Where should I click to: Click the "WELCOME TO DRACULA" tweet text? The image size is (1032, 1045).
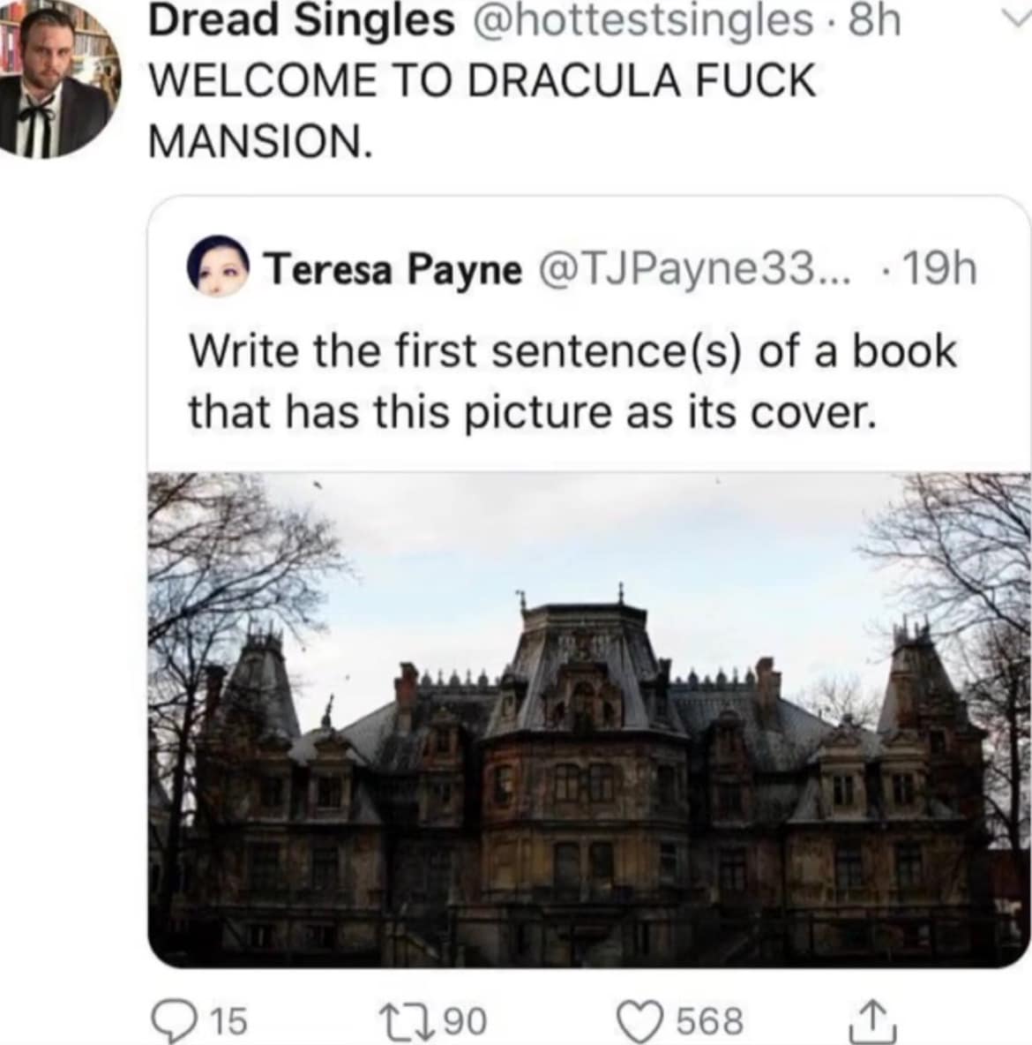click(x=482, y=80)
